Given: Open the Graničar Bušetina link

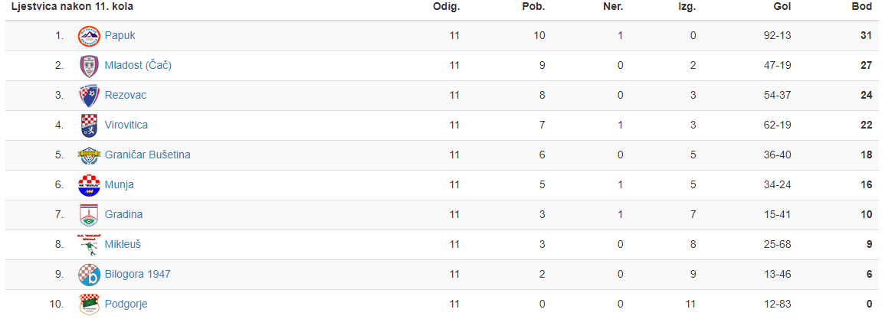Looking at the screenshot, I should point(148,155).
